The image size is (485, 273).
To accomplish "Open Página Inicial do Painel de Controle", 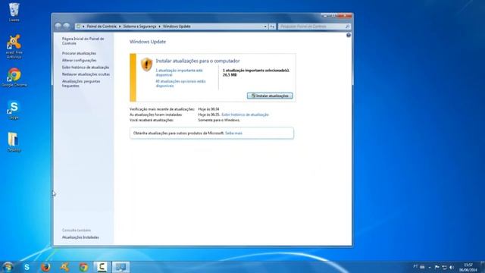I will [x=83, y=41].
